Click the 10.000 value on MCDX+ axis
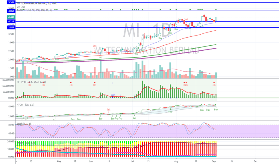This screenshot has width=279, height=164. [10, 149]
